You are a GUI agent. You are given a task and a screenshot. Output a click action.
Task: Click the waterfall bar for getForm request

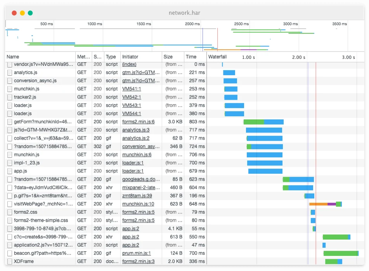[263, 122]
